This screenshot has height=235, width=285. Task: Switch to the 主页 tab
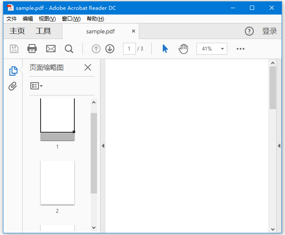(x=17, y=31)
